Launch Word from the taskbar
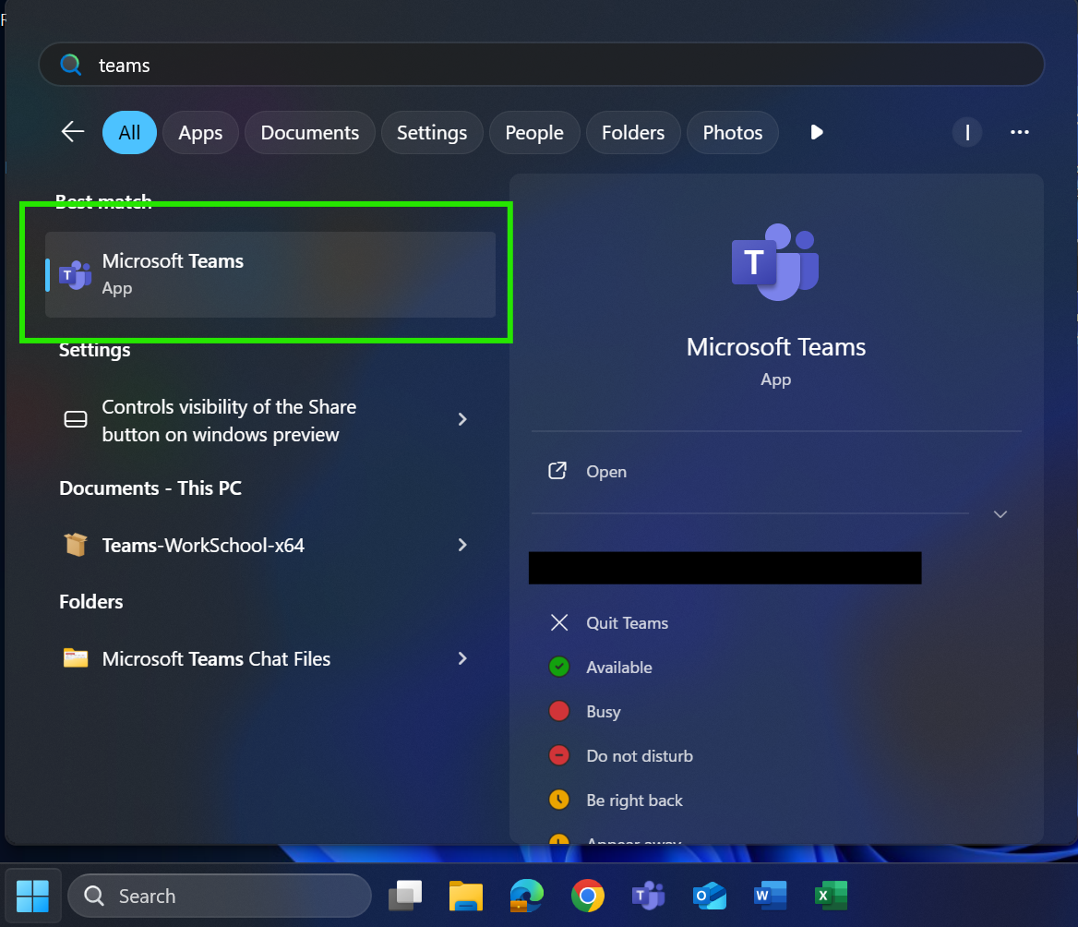 coord(770,896)
